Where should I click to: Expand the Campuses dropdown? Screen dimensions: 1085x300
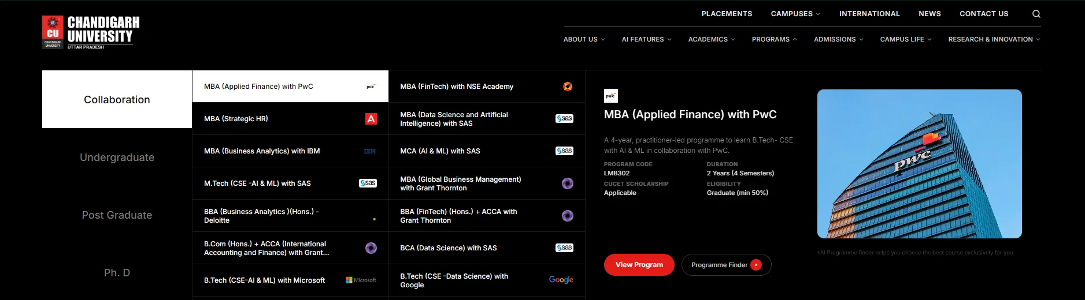pyautogui.click(x=795, y=14)
